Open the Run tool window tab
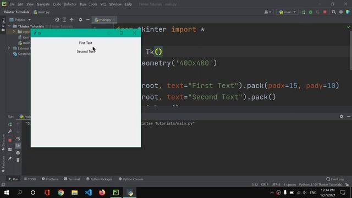 tap(13, 179)
